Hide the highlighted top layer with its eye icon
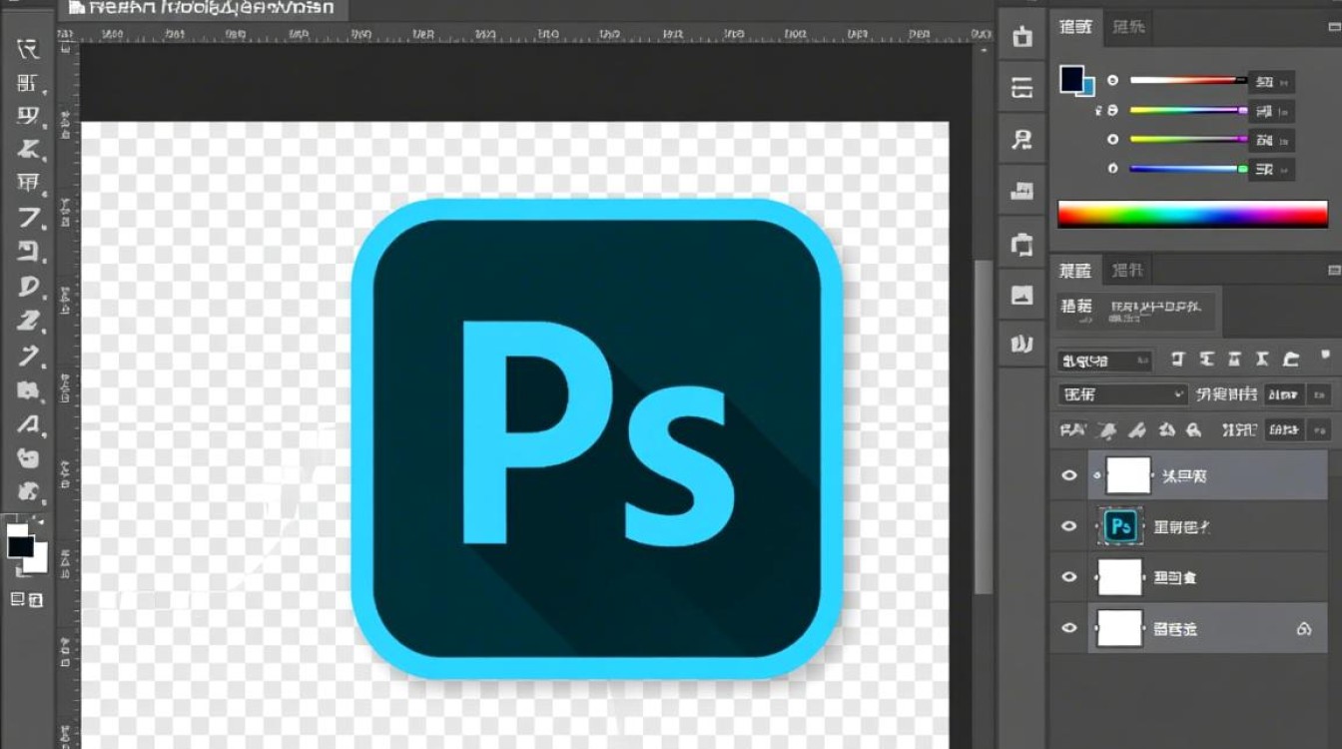This screenshot has width=1342, height=749. click(x=1069, y=475)
